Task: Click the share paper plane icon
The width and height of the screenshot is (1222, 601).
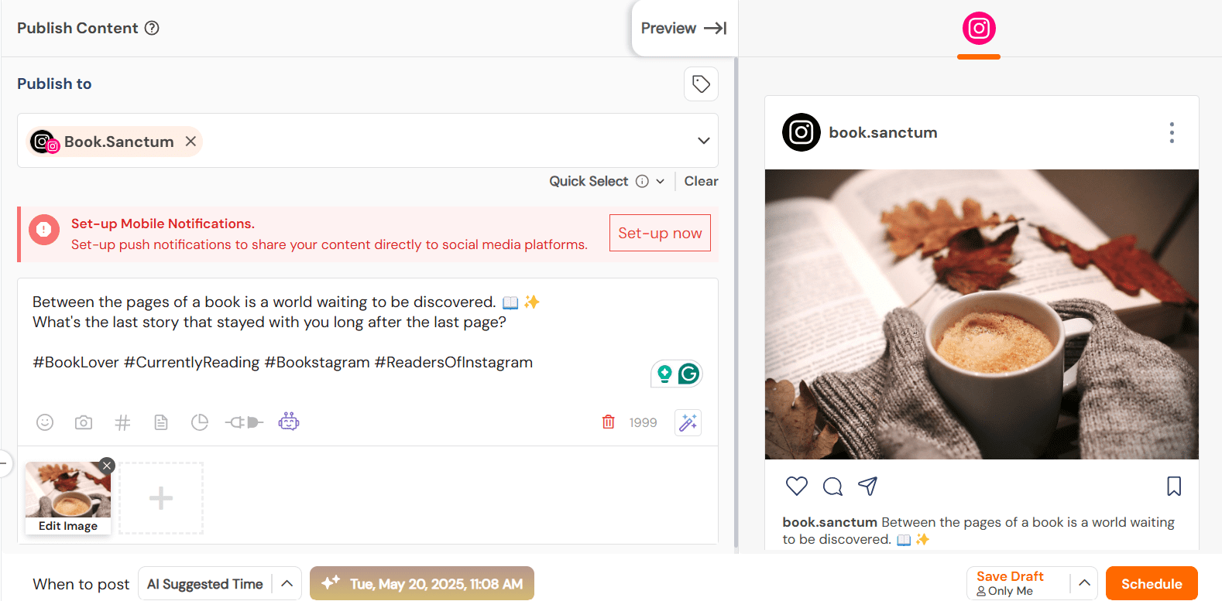Action: 868,486
